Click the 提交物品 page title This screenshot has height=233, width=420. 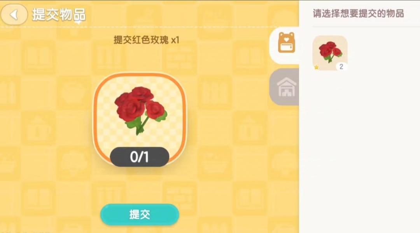[59, 14]
